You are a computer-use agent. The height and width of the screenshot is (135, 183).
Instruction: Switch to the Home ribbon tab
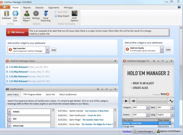[x=16, y=7]
